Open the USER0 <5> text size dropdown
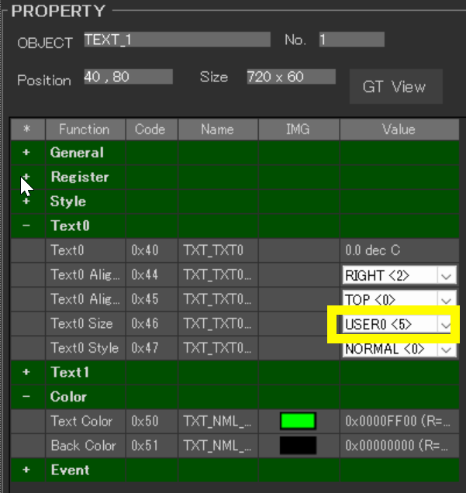This screenshot has width=466, height=493. pos(445,324)
